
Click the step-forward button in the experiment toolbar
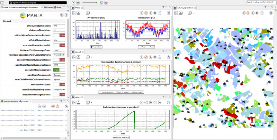tap(78, 2)
